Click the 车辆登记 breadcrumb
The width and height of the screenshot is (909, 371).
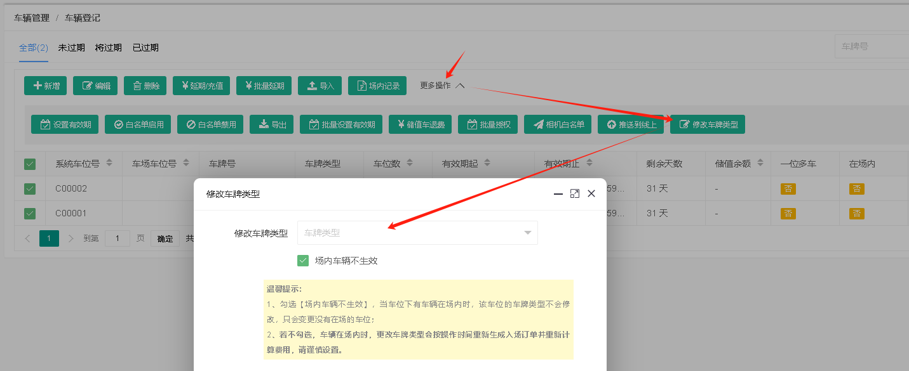click(x=83, y=18)
